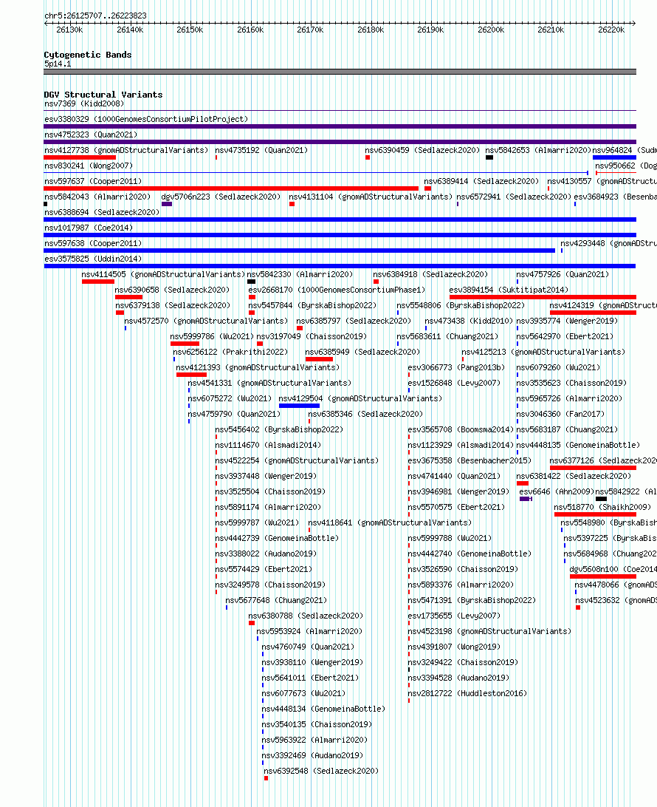Click the long red bar of nsv597637
This screenshot has width=657, height=807.
point(231,188)
